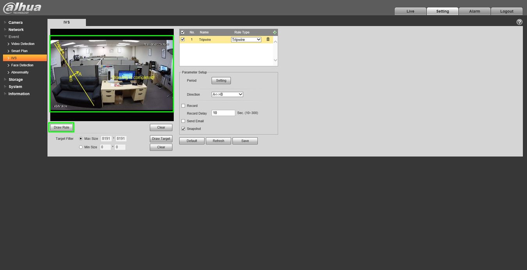527x270 pixels.
Task: Select the Min Size radio button
Action: pyautogui.click(x=81, y=147)
